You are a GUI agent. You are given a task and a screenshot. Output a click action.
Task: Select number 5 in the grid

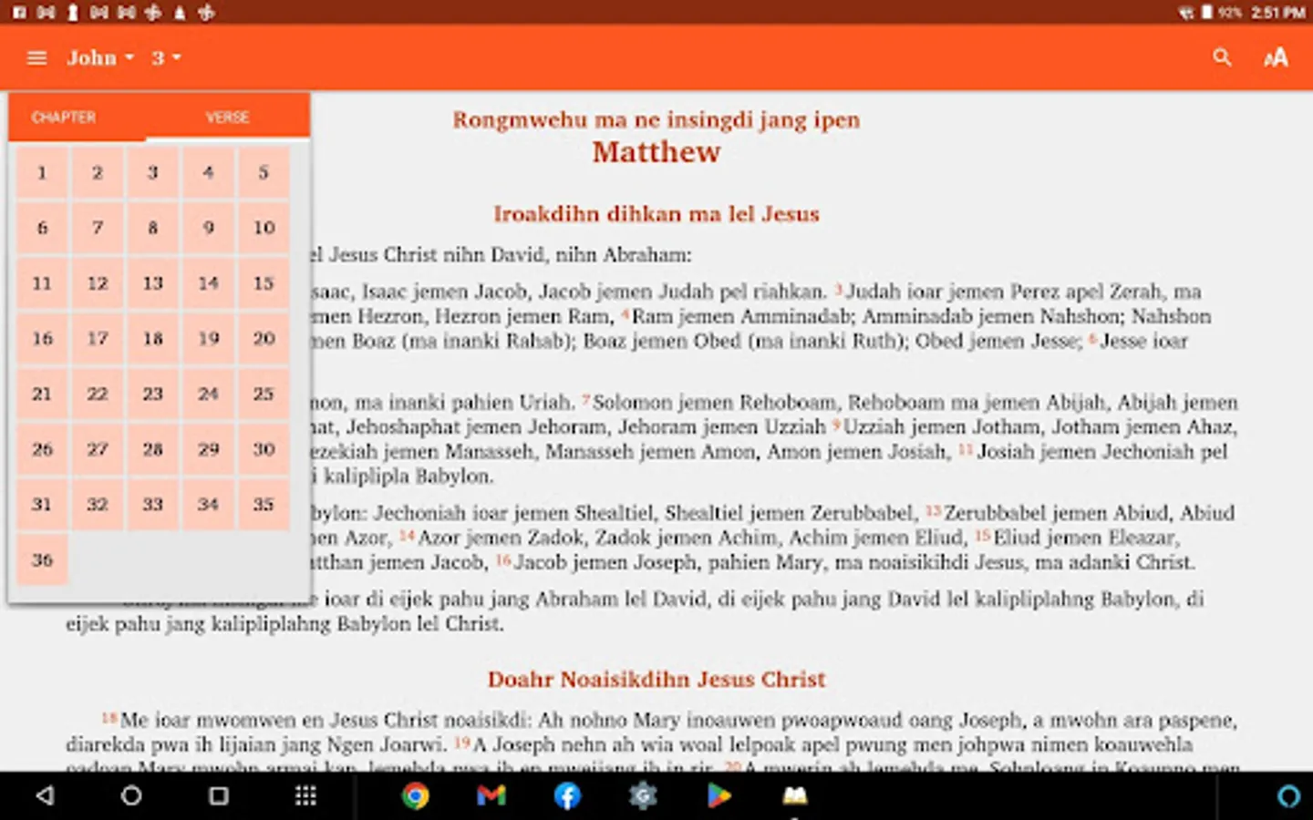coord(264,172)
